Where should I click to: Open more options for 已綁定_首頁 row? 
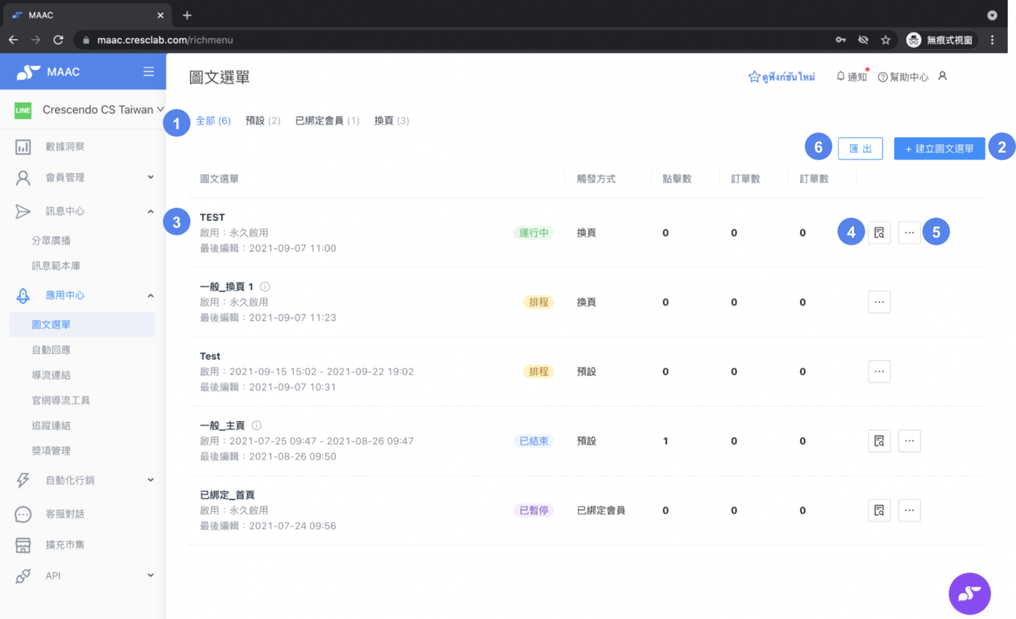pyautogui.click(x=909, y=510)
